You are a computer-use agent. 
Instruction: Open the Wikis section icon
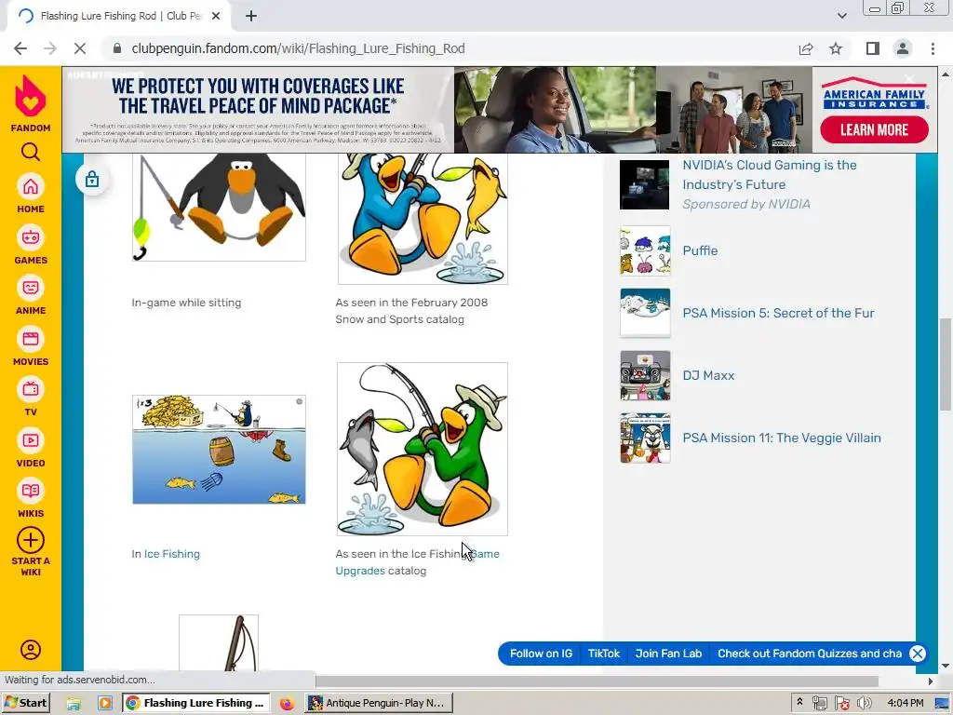coord(31,492)
